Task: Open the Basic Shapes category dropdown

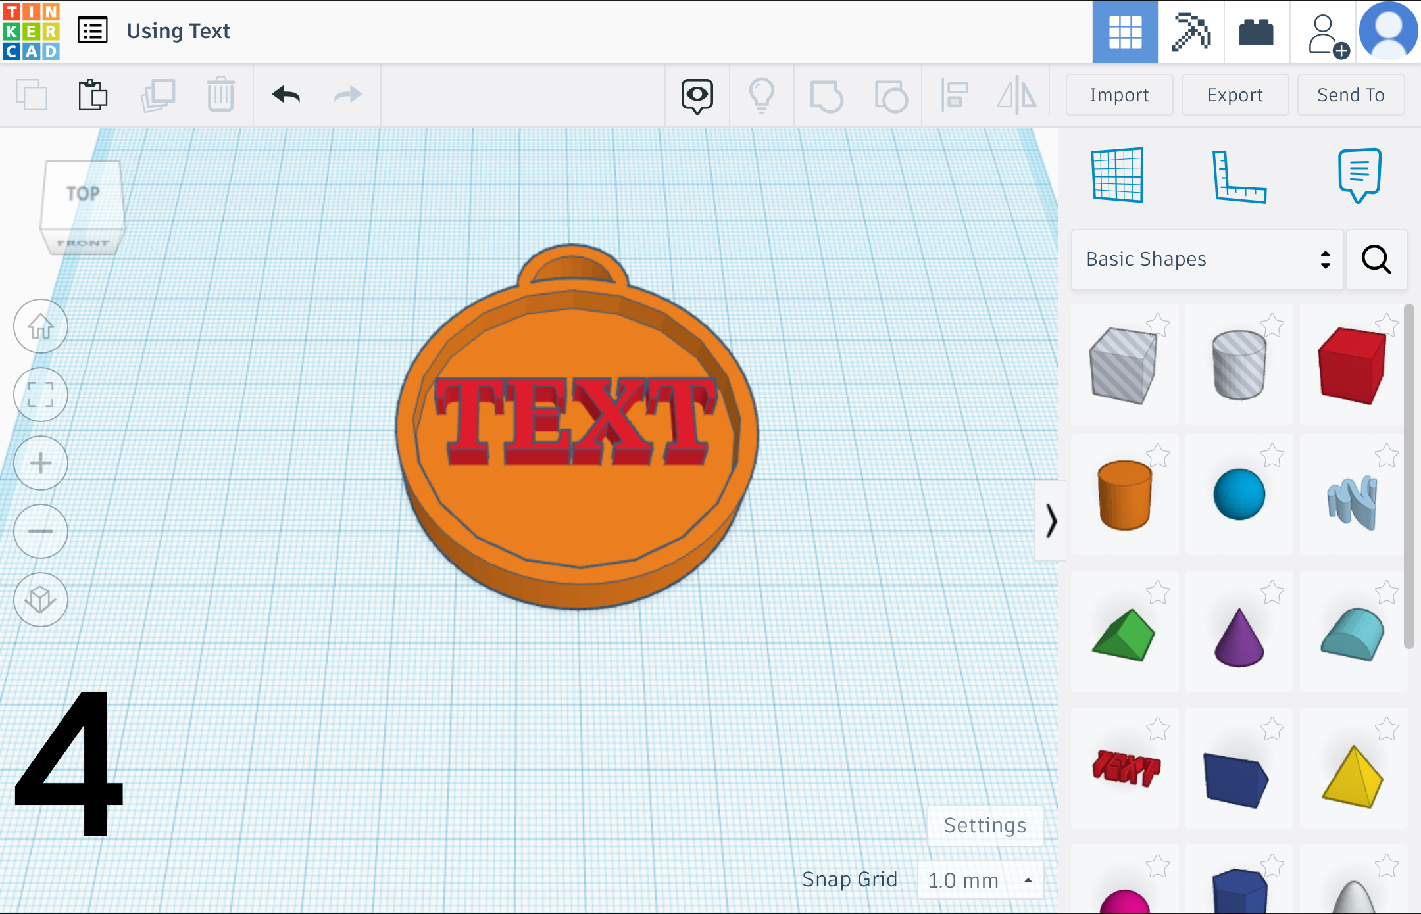Action: coord(1207,259)
